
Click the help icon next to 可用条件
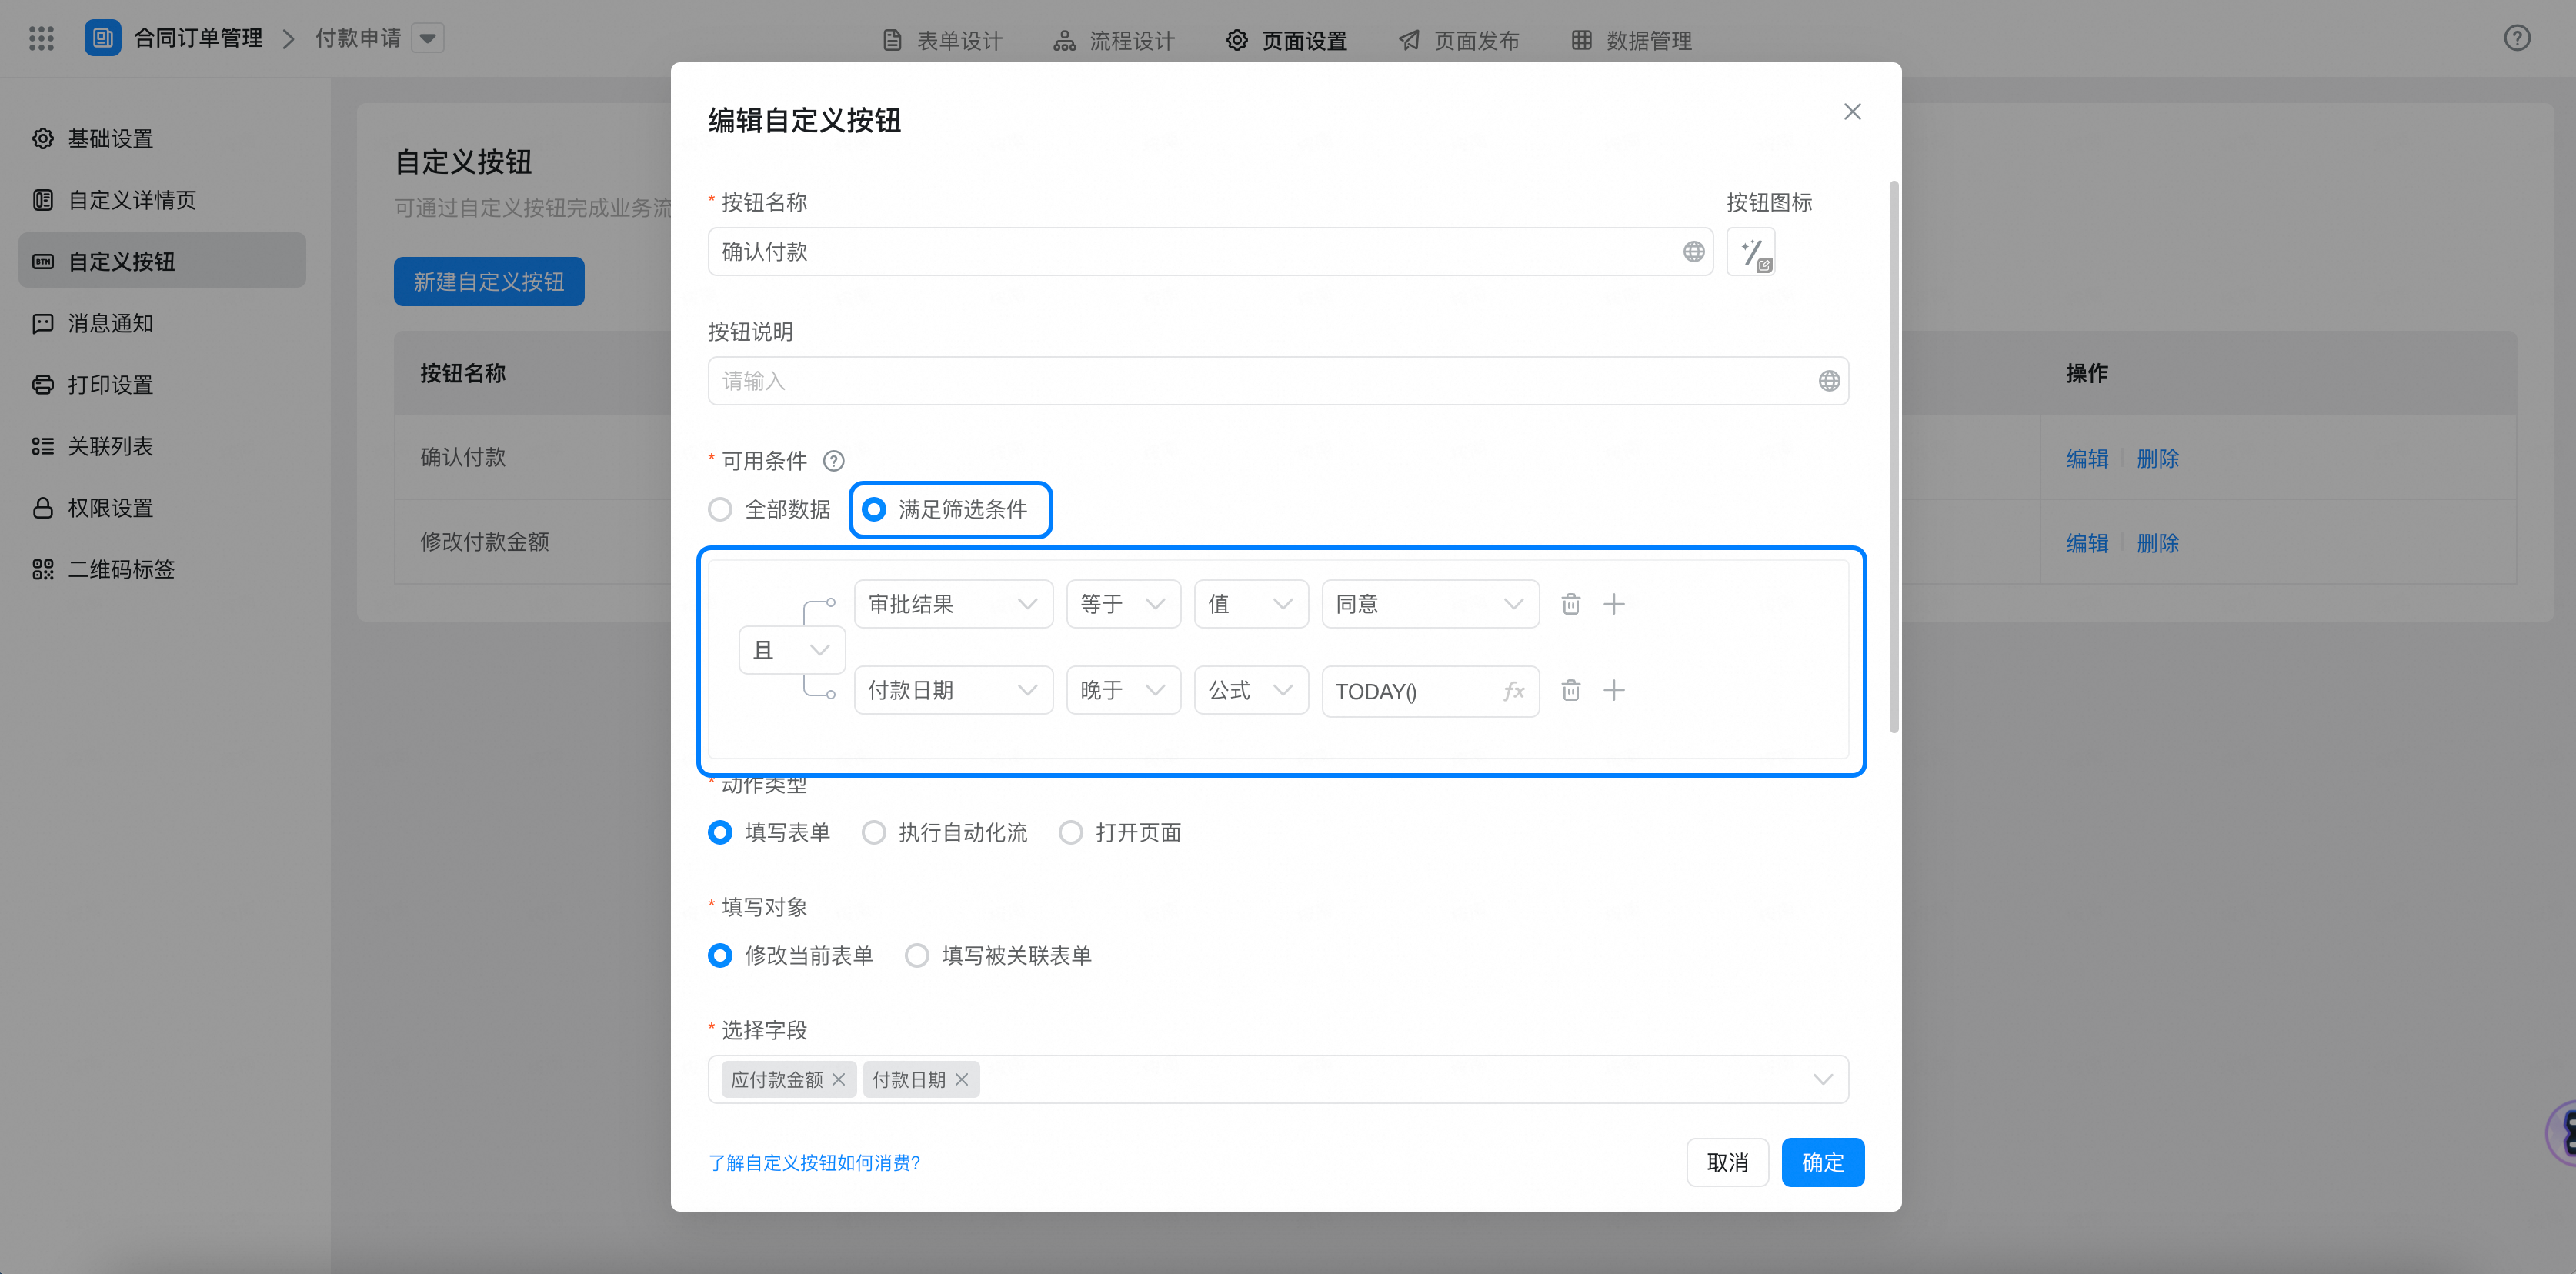(x=833, y=461)
